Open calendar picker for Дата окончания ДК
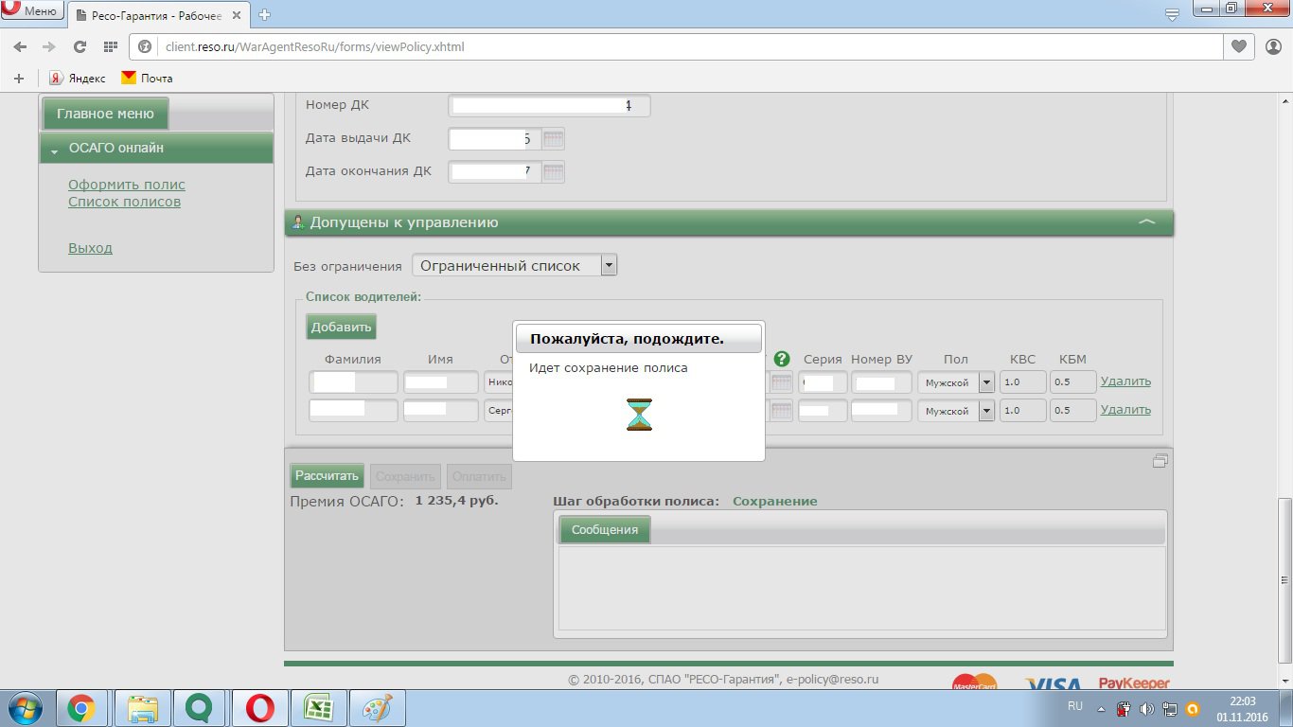 pyautogui.click(x=554, y=172)
